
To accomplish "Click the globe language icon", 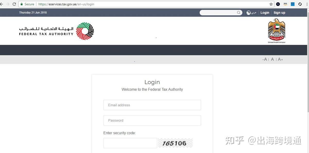I will tap(248, 13).
